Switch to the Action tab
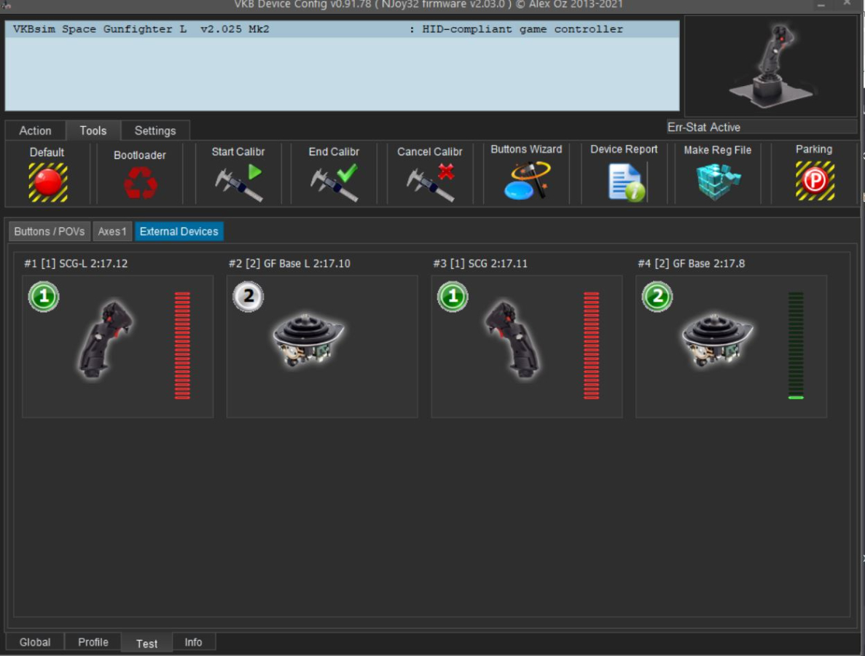The width and height of the screenshot is (865, 656). coord(35,130)
